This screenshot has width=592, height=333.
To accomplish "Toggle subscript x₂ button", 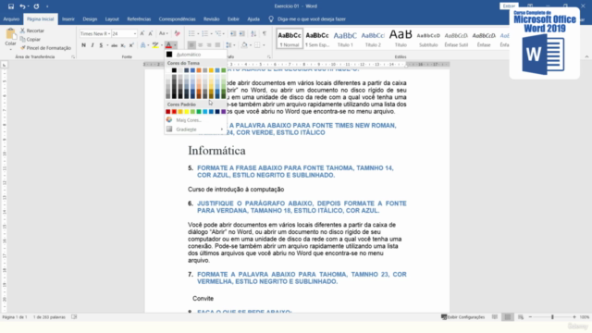I will pyautogui.click(x=123, y=45).
